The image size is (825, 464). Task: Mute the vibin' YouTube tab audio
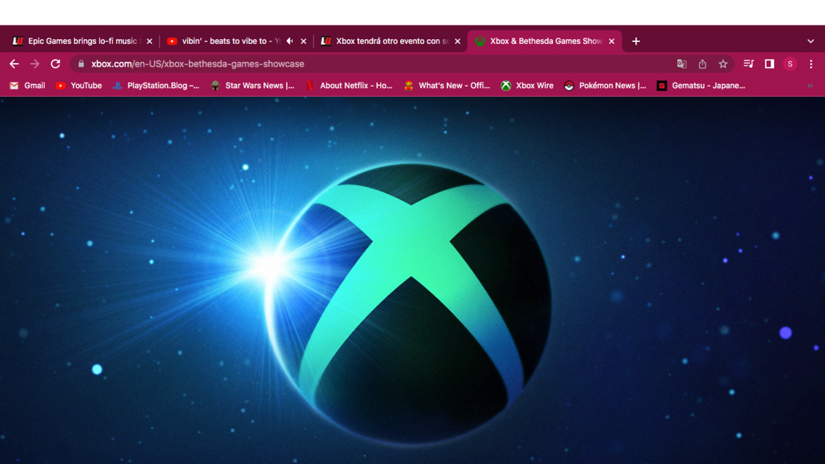point(289,41)
